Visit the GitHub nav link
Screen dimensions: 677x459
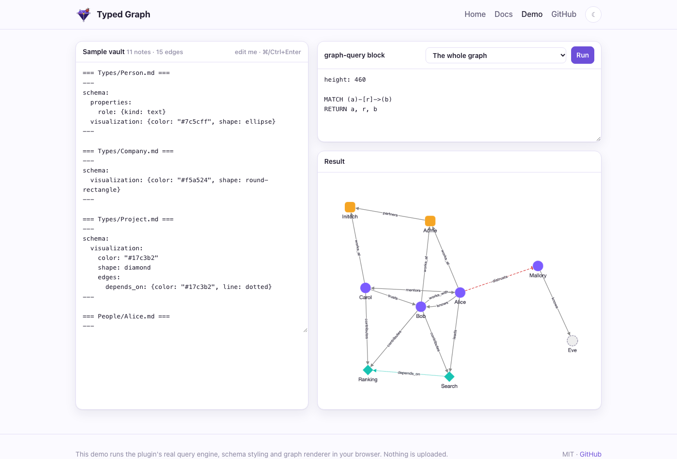(564, 14)
